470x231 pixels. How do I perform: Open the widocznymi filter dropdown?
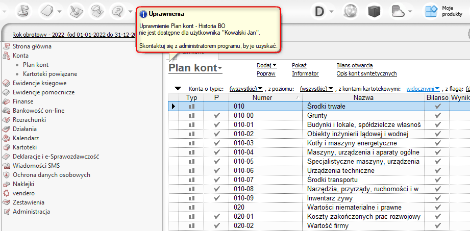423,89
